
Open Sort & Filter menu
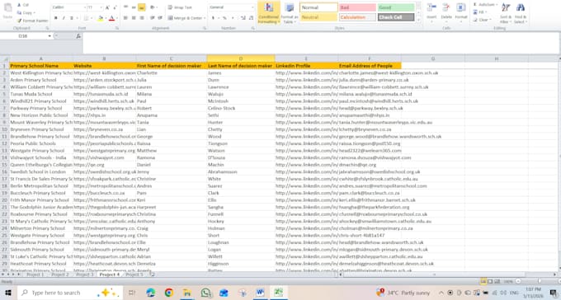[x=506, y=13]
